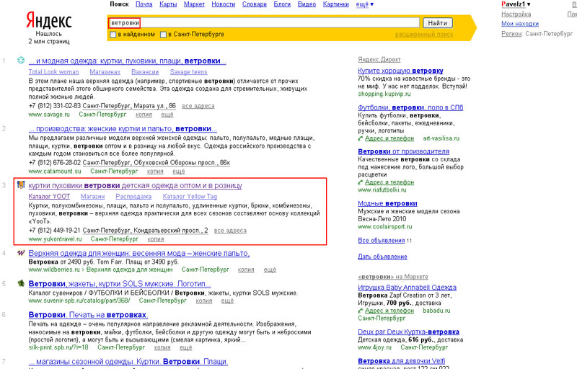
Task: Click phone icon next to babadu.ru
Action: 361,311
